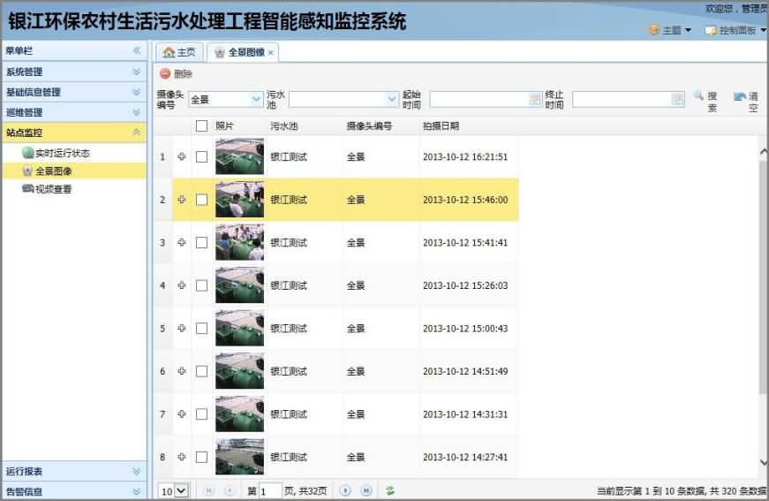Collapse the left 菜单栏 sidebar panel

point(137,51)
